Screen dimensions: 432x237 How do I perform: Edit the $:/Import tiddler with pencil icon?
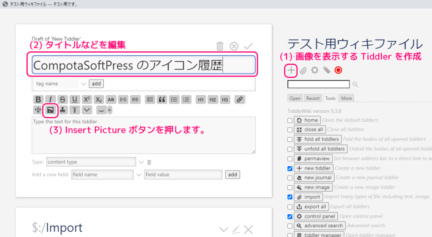pos(236,229)
